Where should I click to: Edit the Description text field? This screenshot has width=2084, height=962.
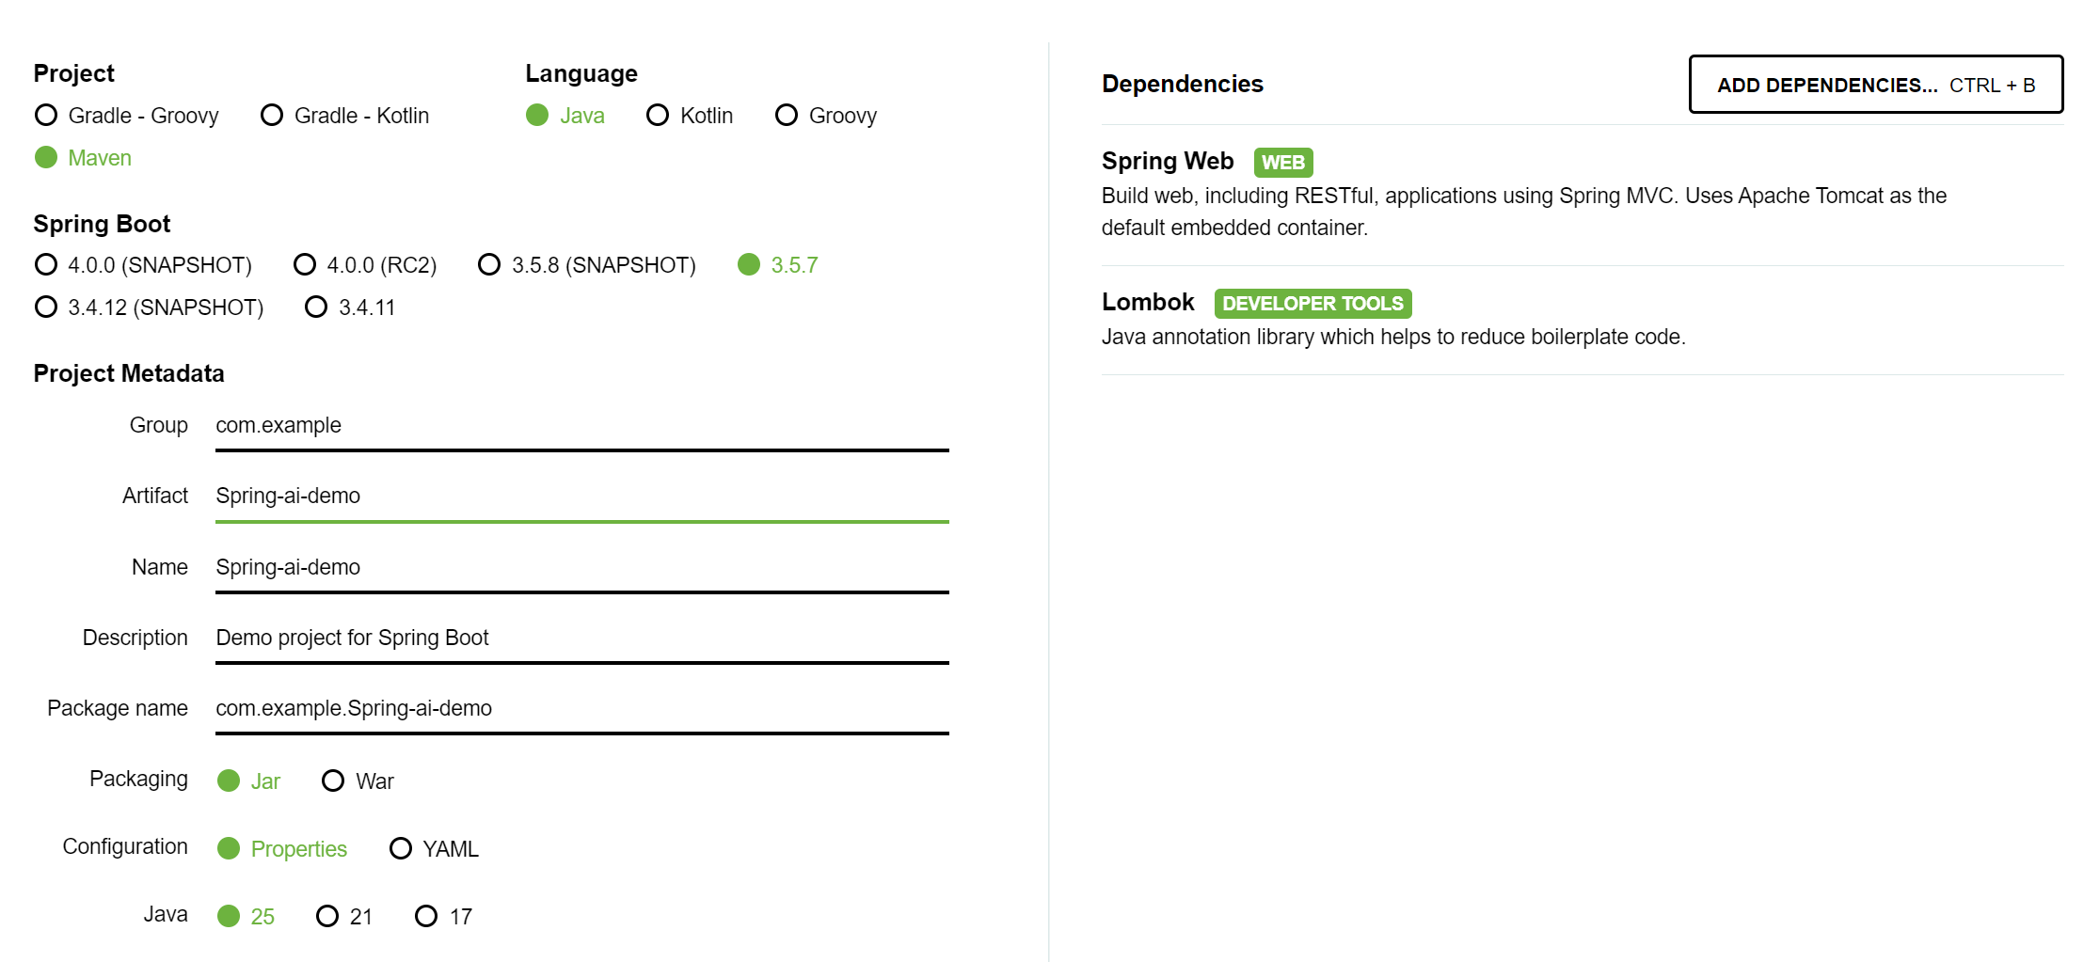coord(581,639)
